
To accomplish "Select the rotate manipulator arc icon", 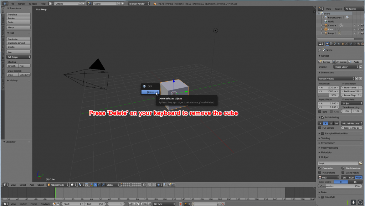I will [99, 185].
